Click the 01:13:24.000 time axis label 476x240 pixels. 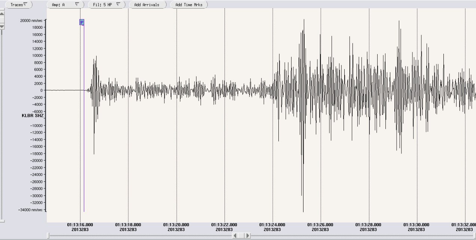coord(272,225)
